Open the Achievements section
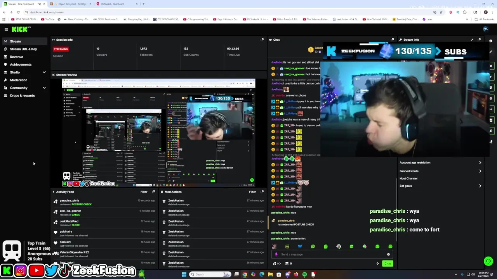 (x=21, y=64)
